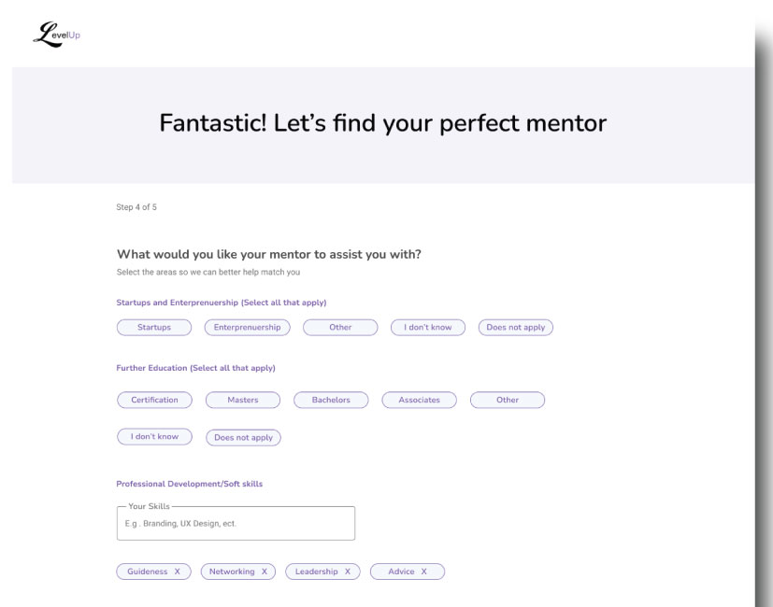Click the LevelUp logo
The image size is (773, 607).
(x=56, y=35)
